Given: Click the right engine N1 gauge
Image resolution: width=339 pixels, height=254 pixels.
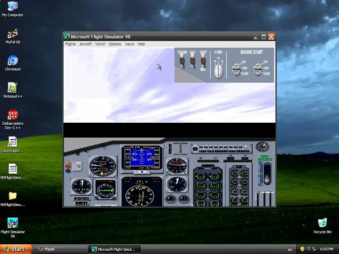Looking at the screenshot, I should point(215,177).
